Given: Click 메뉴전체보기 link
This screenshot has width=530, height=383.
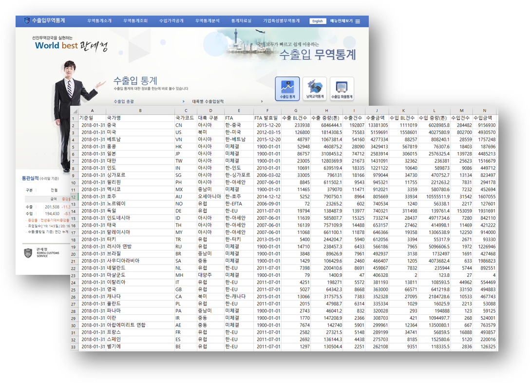Looking at the screenshot, I should point(341,21).
